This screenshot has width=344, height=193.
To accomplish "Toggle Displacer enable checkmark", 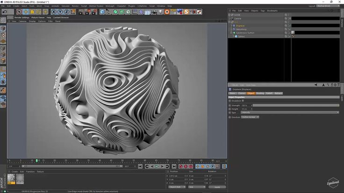I will pos(290,26).
